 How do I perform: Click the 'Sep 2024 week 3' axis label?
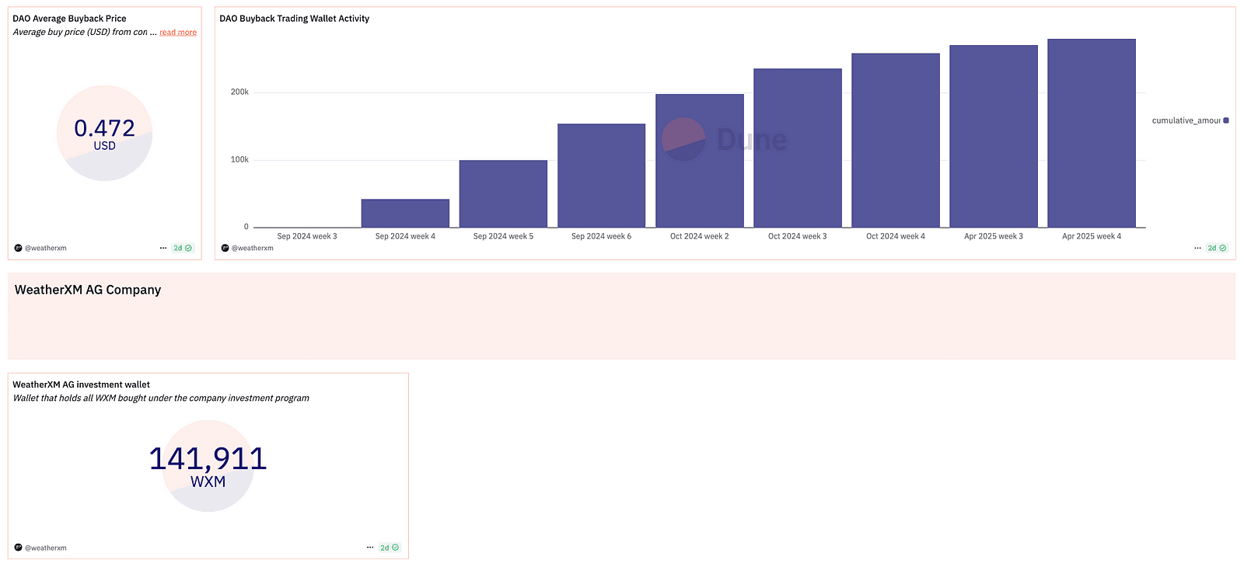click(x=307, y=236)
